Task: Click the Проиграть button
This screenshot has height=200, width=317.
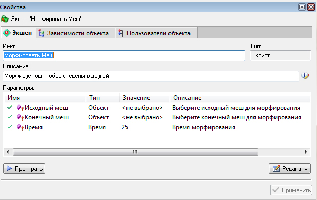Action: [24, 169]
